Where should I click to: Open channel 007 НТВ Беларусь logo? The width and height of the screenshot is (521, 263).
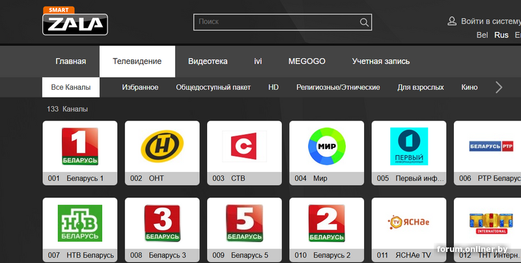coord(79,223)
